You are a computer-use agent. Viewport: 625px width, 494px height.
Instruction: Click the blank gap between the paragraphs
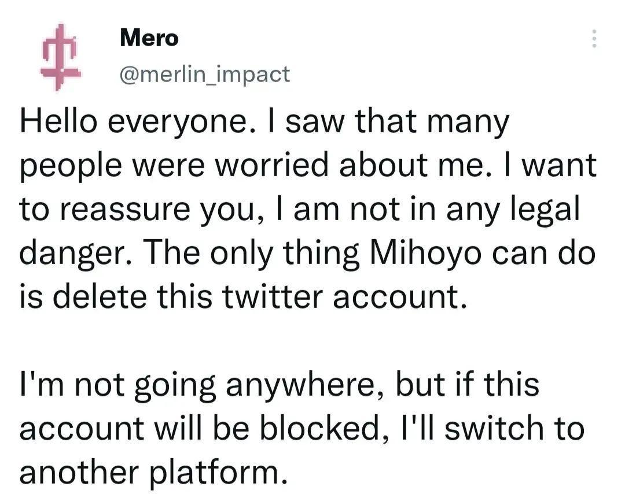pyautogui.click(x=312, y=342)
